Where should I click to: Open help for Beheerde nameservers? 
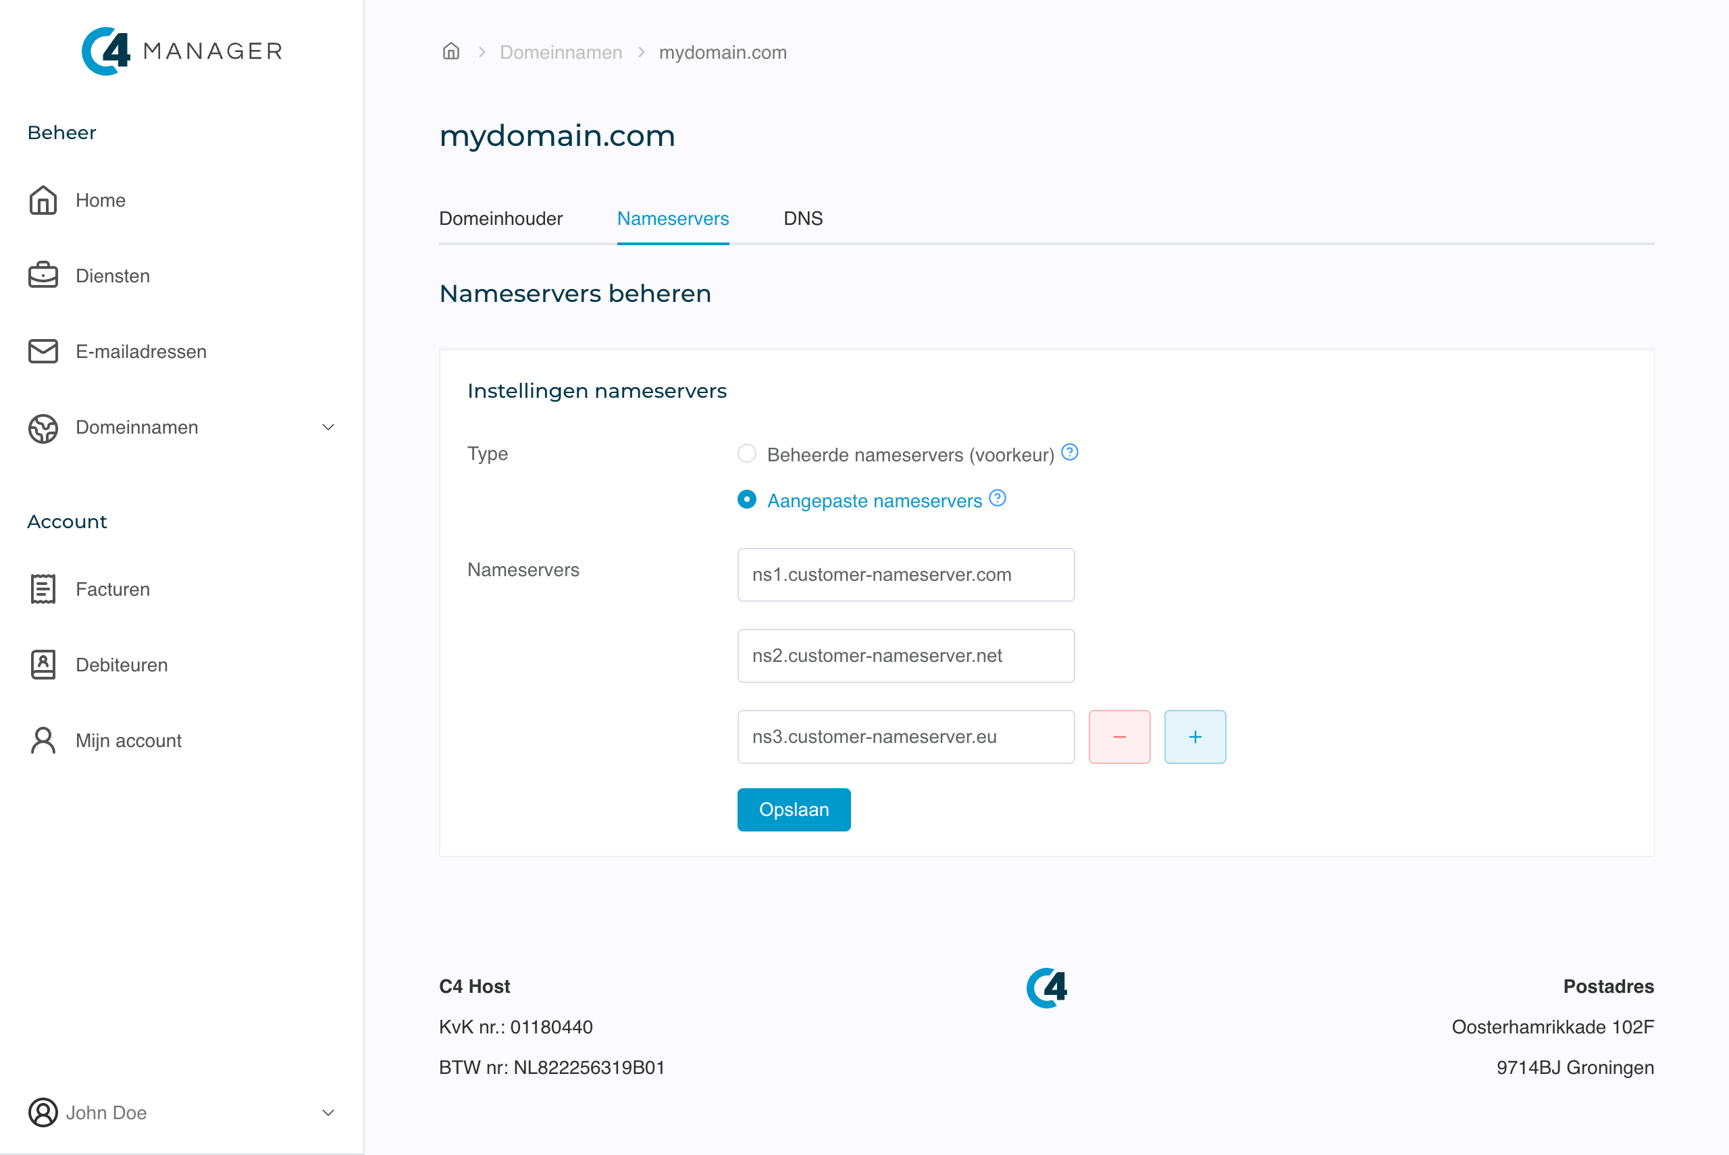(1070, 453)
